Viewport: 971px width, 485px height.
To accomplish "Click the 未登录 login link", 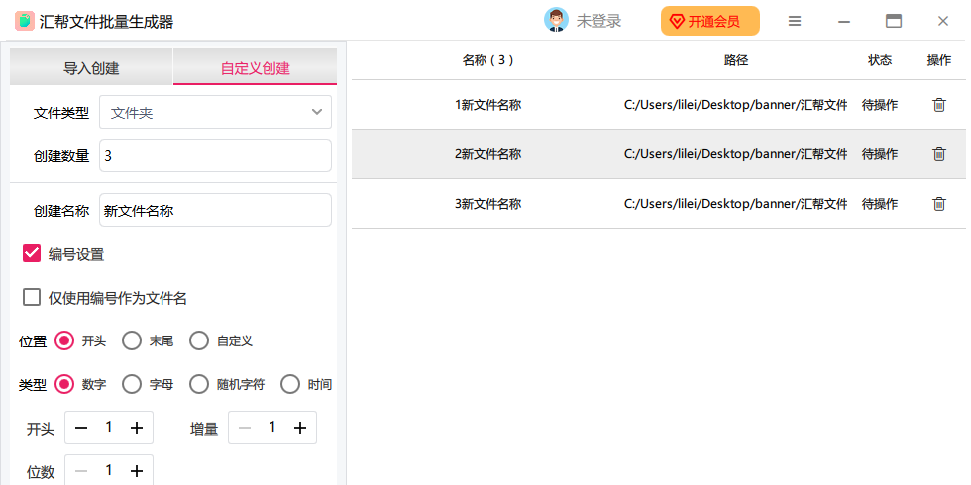I will (x=598, y=21).
